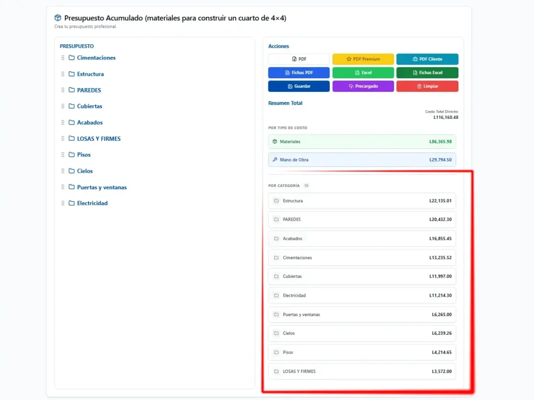Click the drag handle beside Estructura
534x400 pixels.
click(x=63, y=74)
